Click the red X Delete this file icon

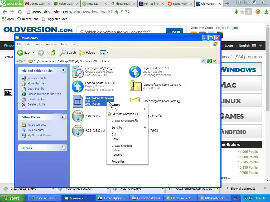pyautogui.click(x=24, y=105)
